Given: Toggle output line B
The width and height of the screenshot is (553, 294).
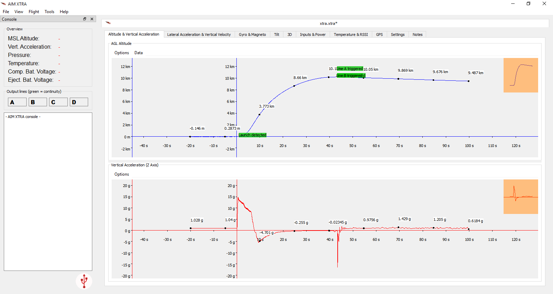Looking at the screenshot, I should [38, 102].
